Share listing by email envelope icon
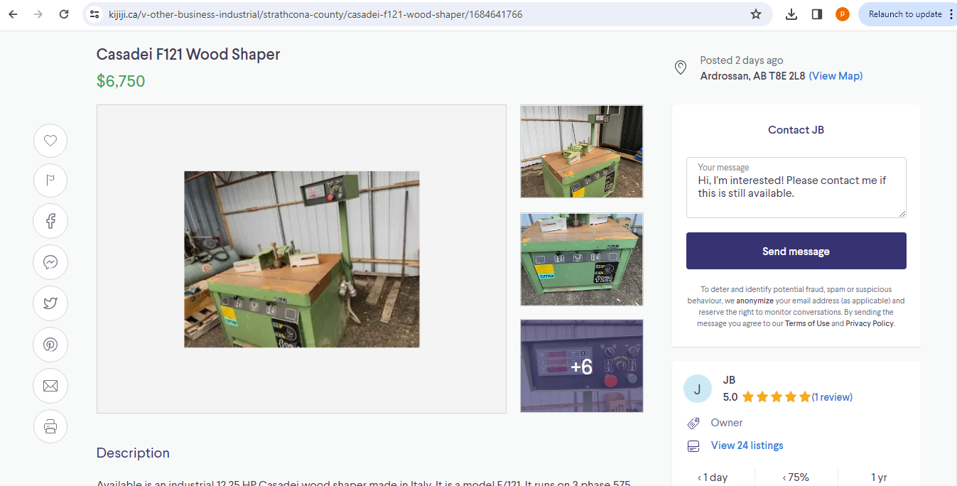 [50, 386]
